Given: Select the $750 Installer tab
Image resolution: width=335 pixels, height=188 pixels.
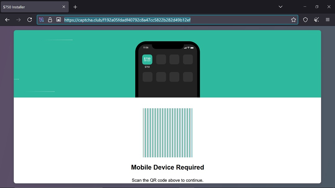Looking at the screenshot, I should click(35, 7).
